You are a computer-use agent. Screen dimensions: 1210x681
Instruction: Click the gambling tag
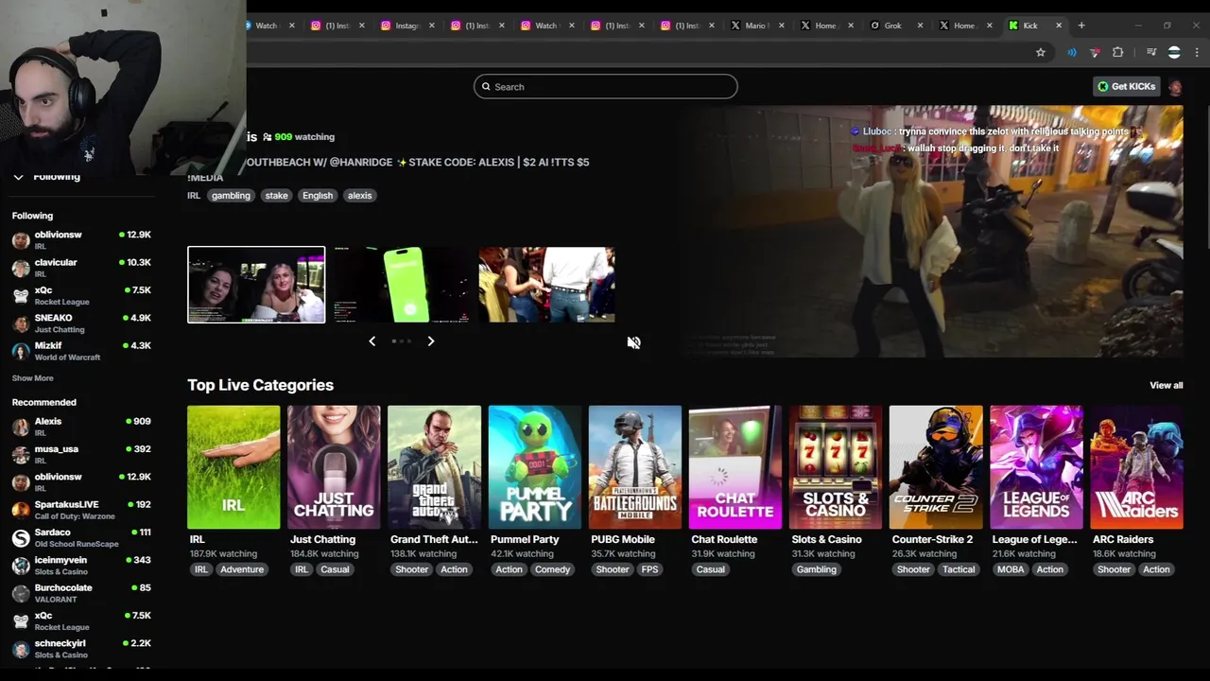[x=231, y=196]
